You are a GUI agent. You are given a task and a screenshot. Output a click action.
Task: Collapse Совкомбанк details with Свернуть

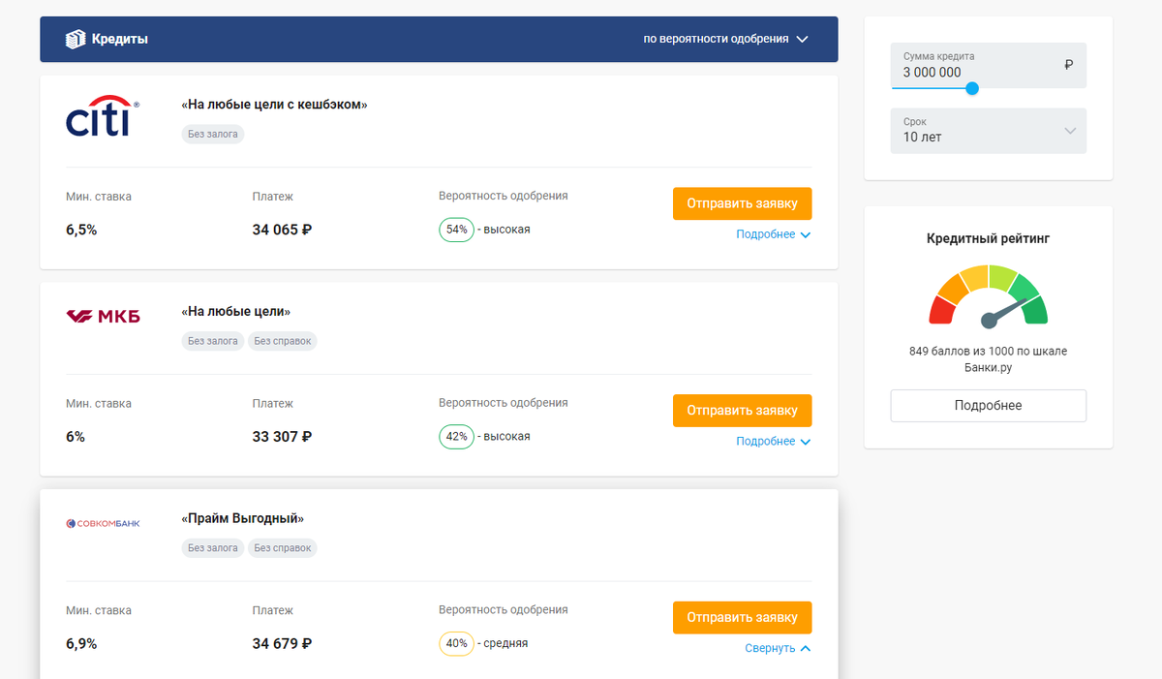point(778,648)
